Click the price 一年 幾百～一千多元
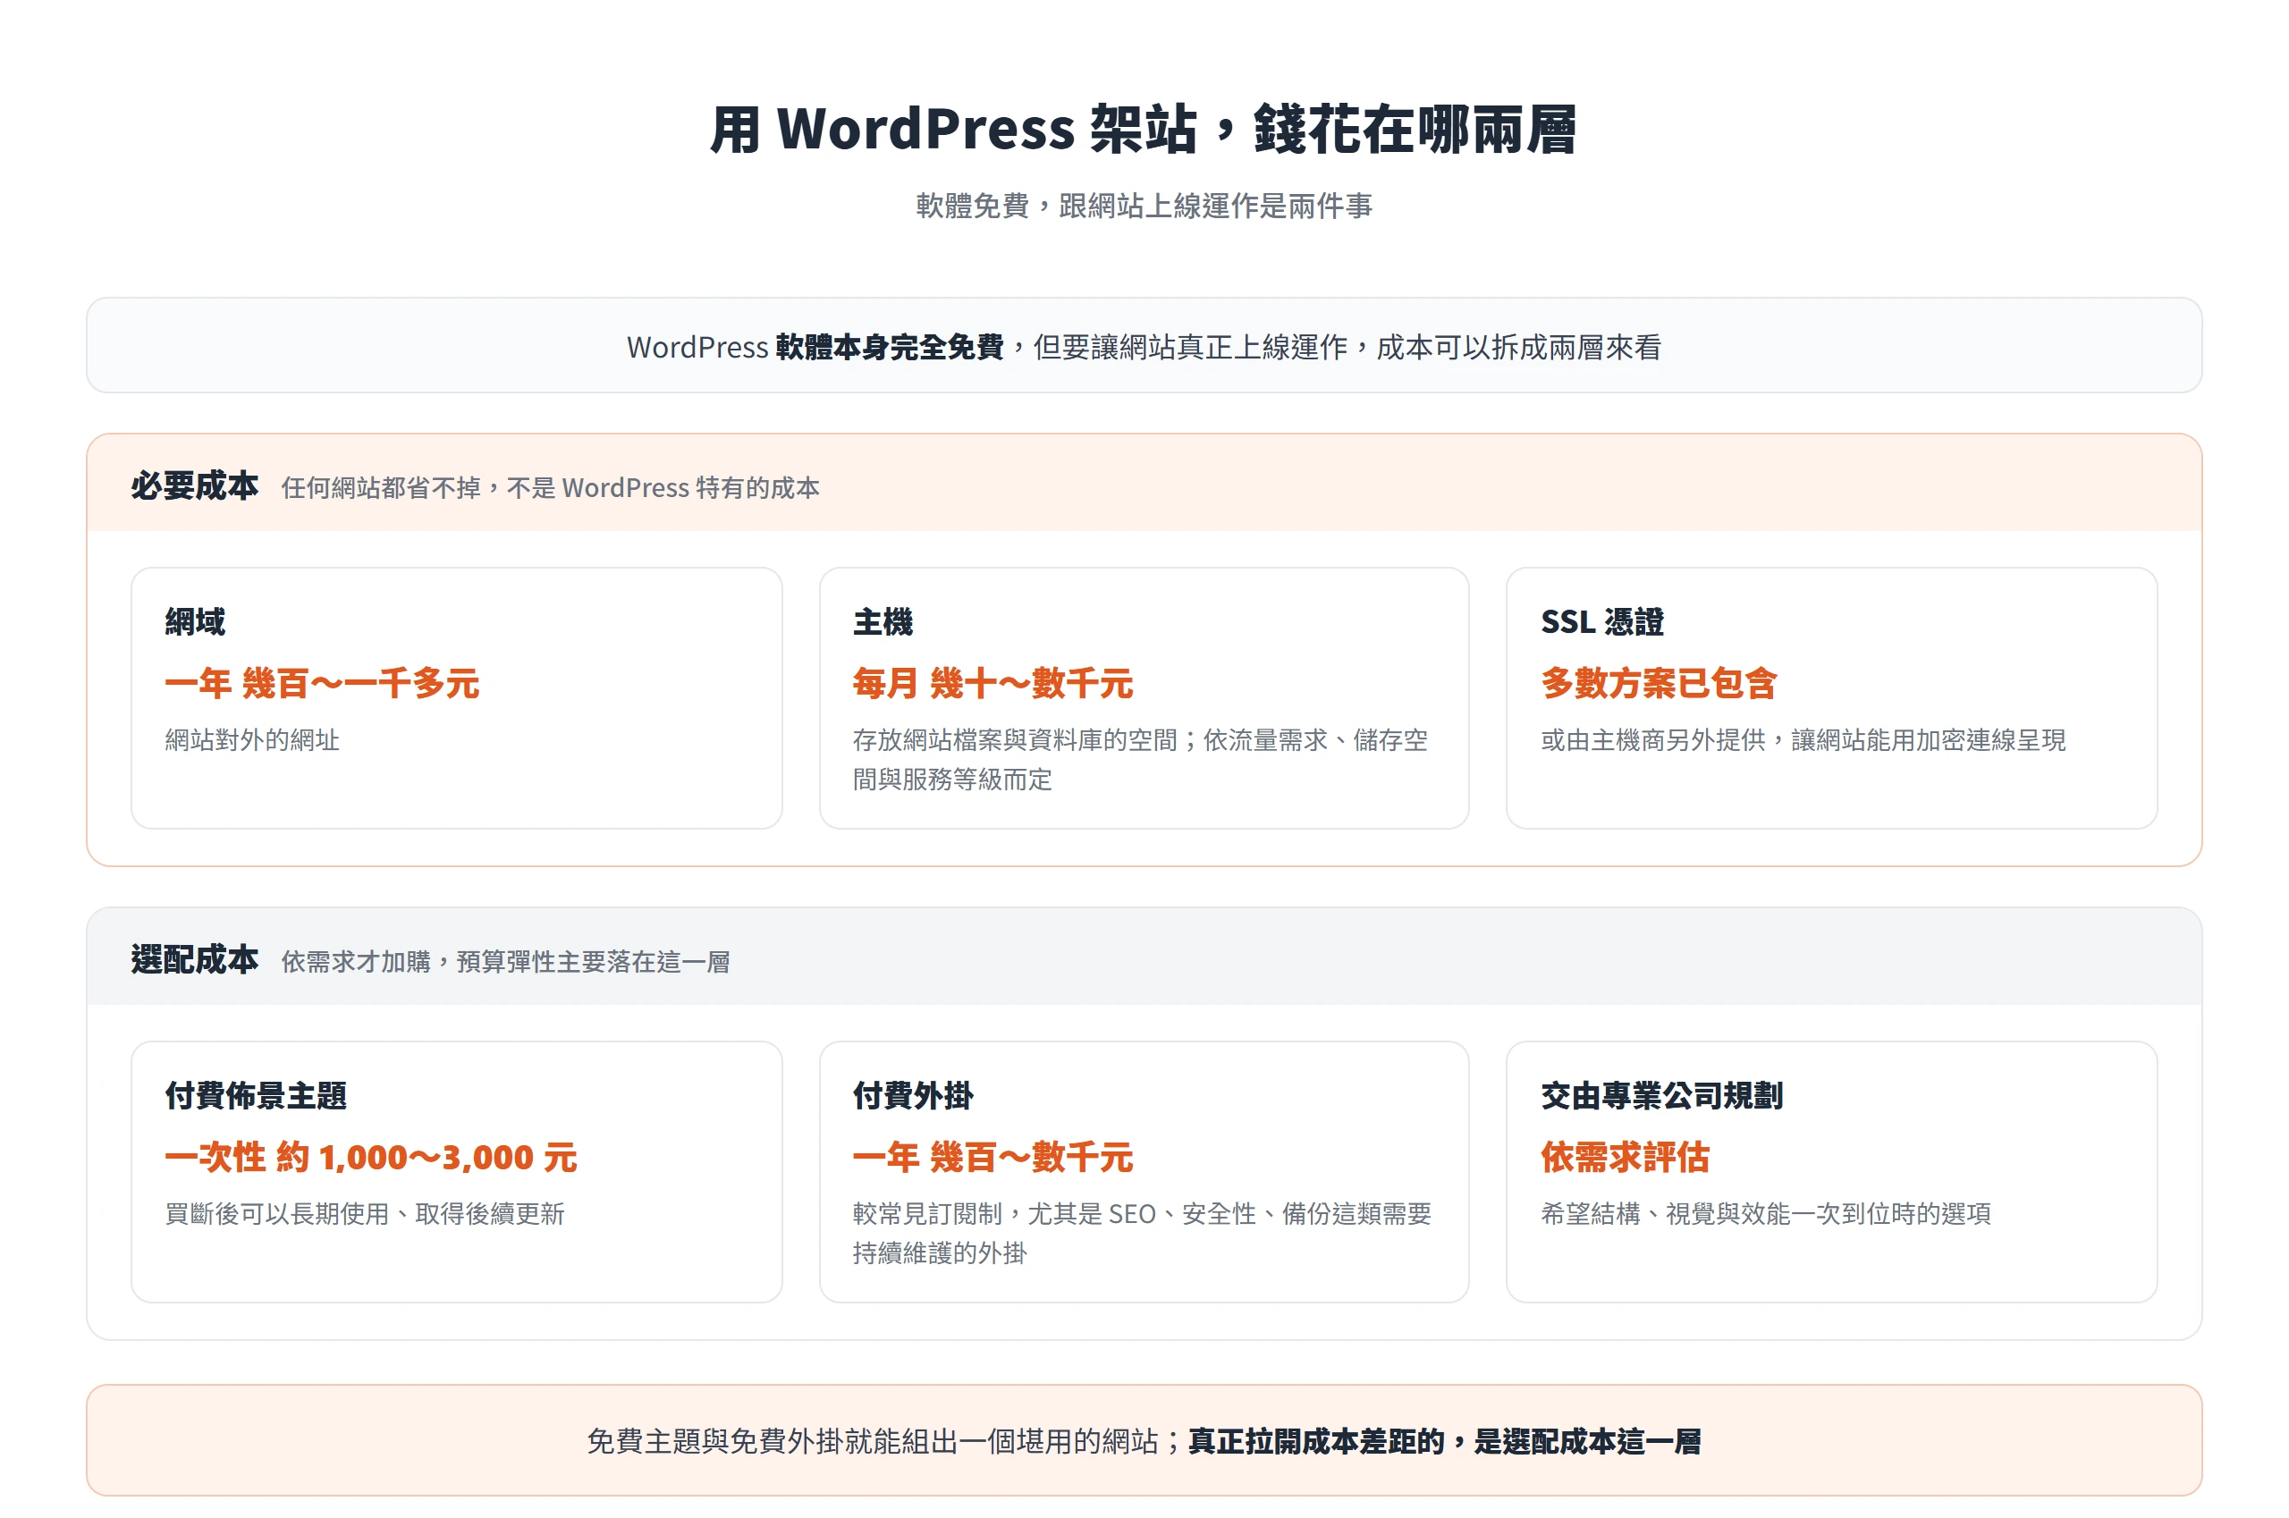Viewport: 2289px width, 1518px height. [x=323, y=684]
